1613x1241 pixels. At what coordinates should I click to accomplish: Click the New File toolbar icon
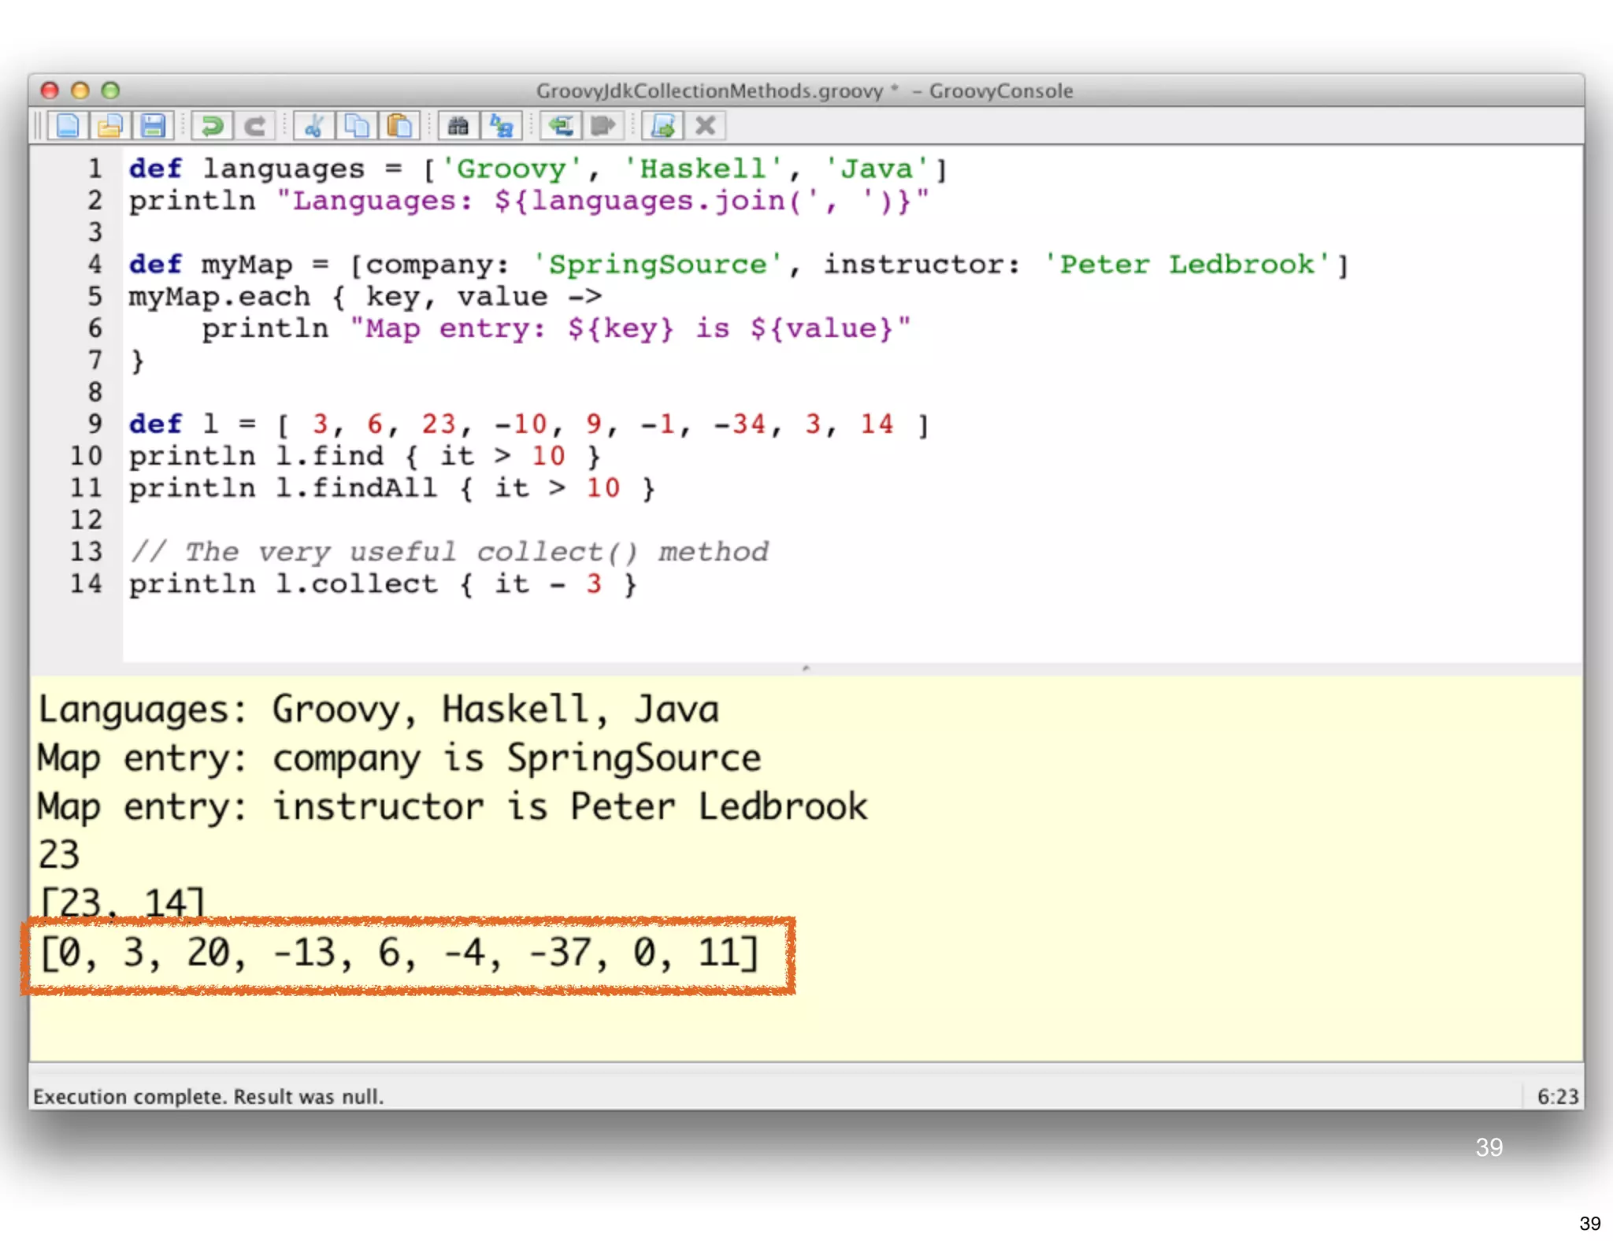click(x=68, y=126)
